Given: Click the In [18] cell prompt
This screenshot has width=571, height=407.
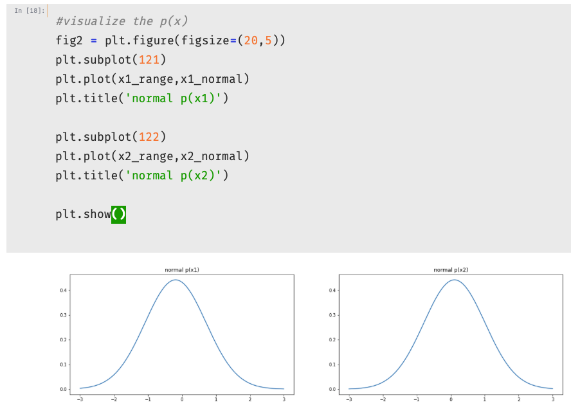Looking at the screenshot, I should [x=29, y=10].
